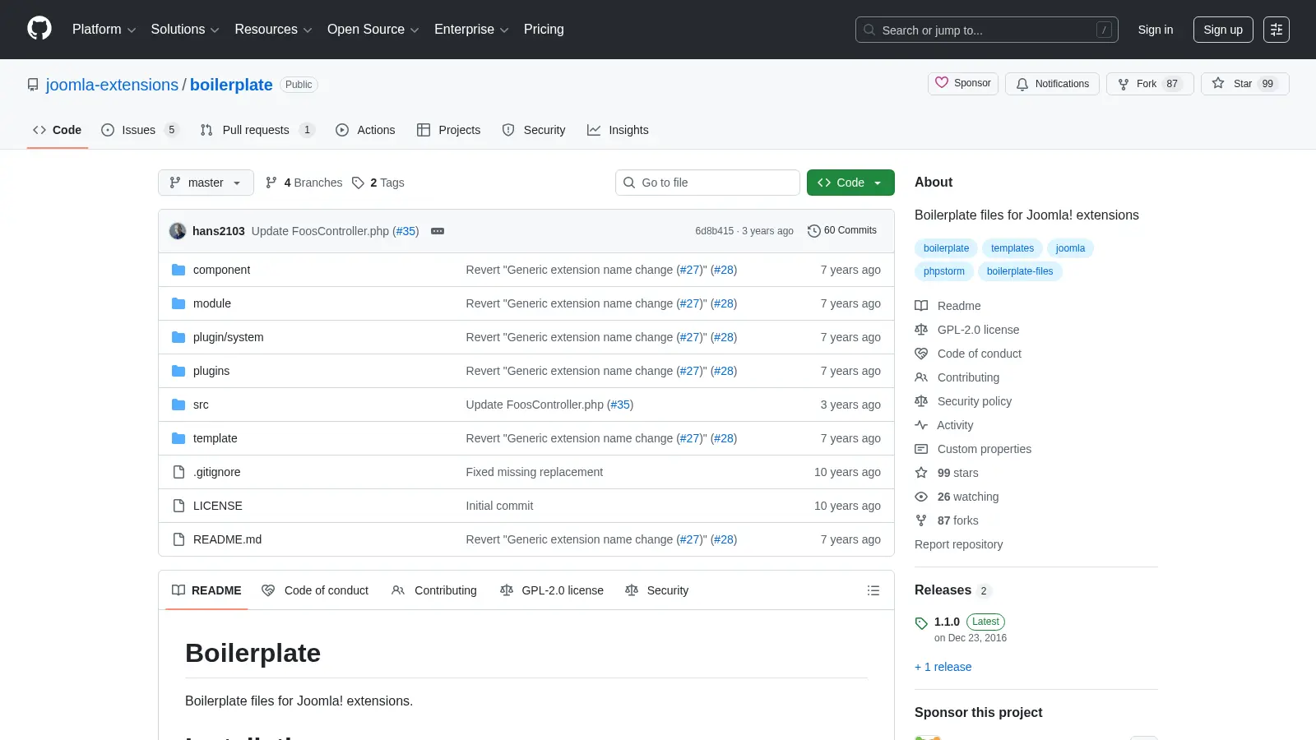Viewport: 1316px width, 740px height.
Task: Click the 60 Commits link
Action: 842,231
